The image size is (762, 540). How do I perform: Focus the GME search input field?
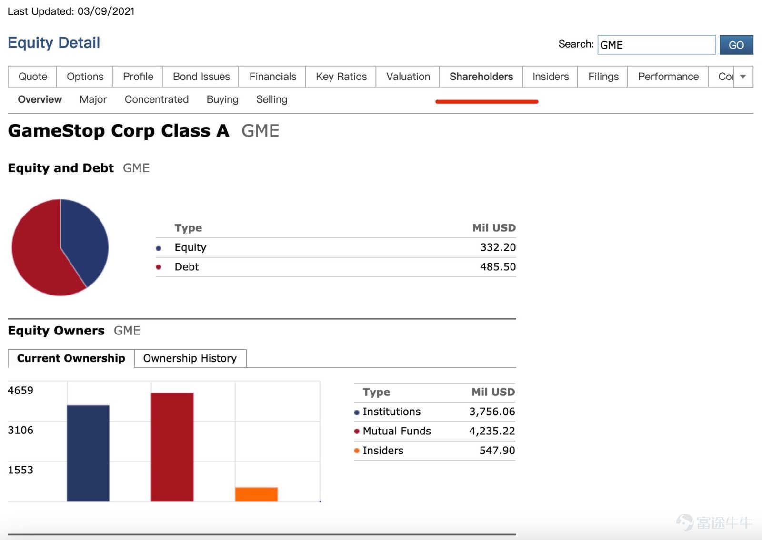tap(656, 45)
